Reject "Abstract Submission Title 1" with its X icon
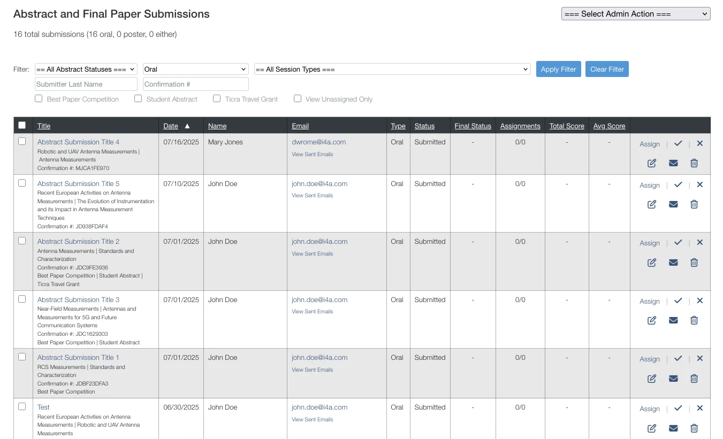The width and height of the screenshot is (723, 439). (x=699, y=359)
